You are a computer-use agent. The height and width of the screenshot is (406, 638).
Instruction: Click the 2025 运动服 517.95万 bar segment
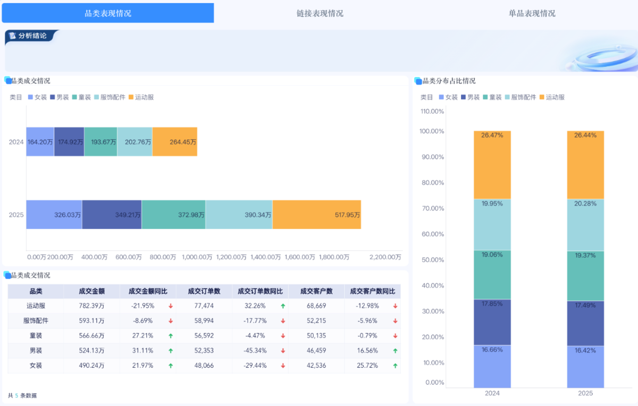pyautogui.click(x=316, y=215)
